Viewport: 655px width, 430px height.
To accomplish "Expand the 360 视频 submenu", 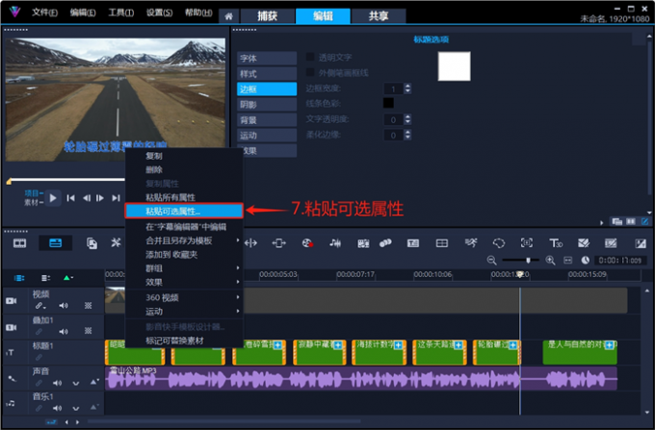I will coord(184,297).
